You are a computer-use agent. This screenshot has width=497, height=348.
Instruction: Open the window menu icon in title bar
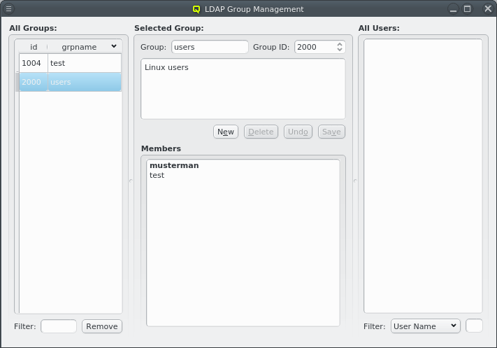click(8, 8)
